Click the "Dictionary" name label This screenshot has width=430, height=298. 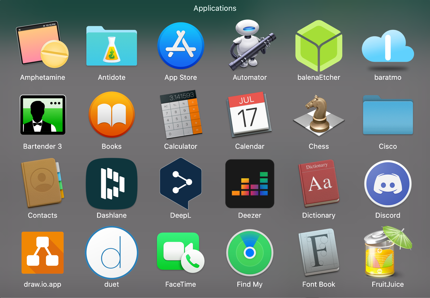pyautogui.click(x=319, y=216)
